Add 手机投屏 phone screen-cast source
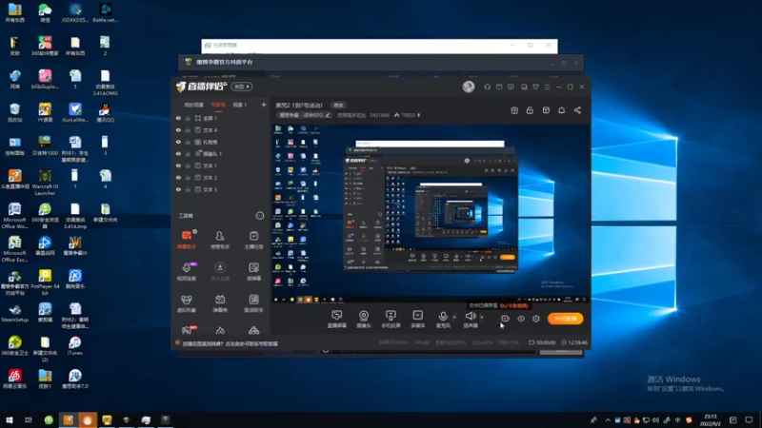 pos(391,319)
